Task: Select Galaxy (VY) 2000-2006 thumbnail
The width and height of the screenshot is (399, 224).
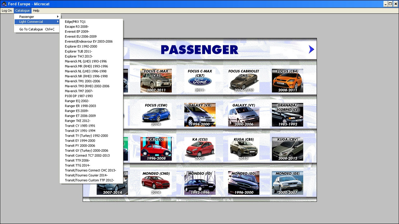Action: (x=243, y=115)
